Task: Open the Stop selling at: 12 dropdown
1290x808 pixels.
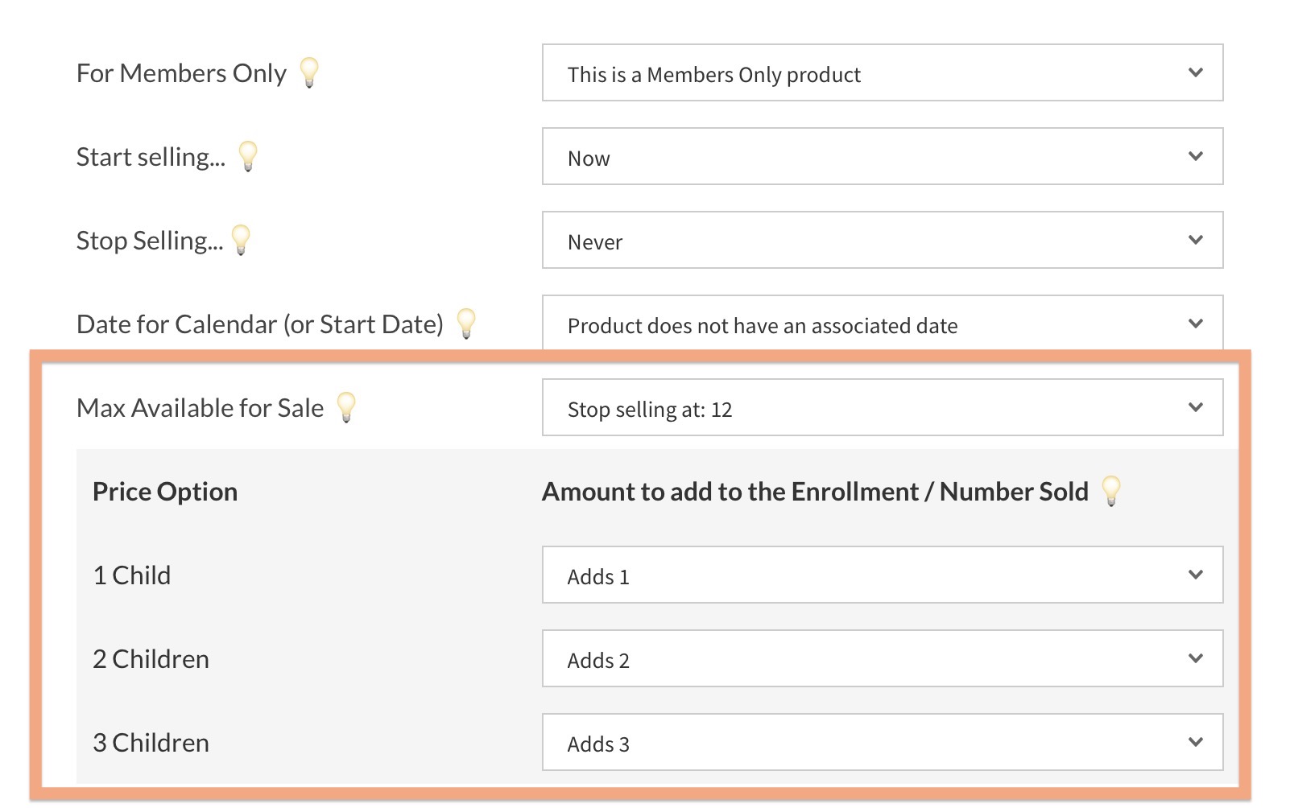Action: tap(882, 408)
